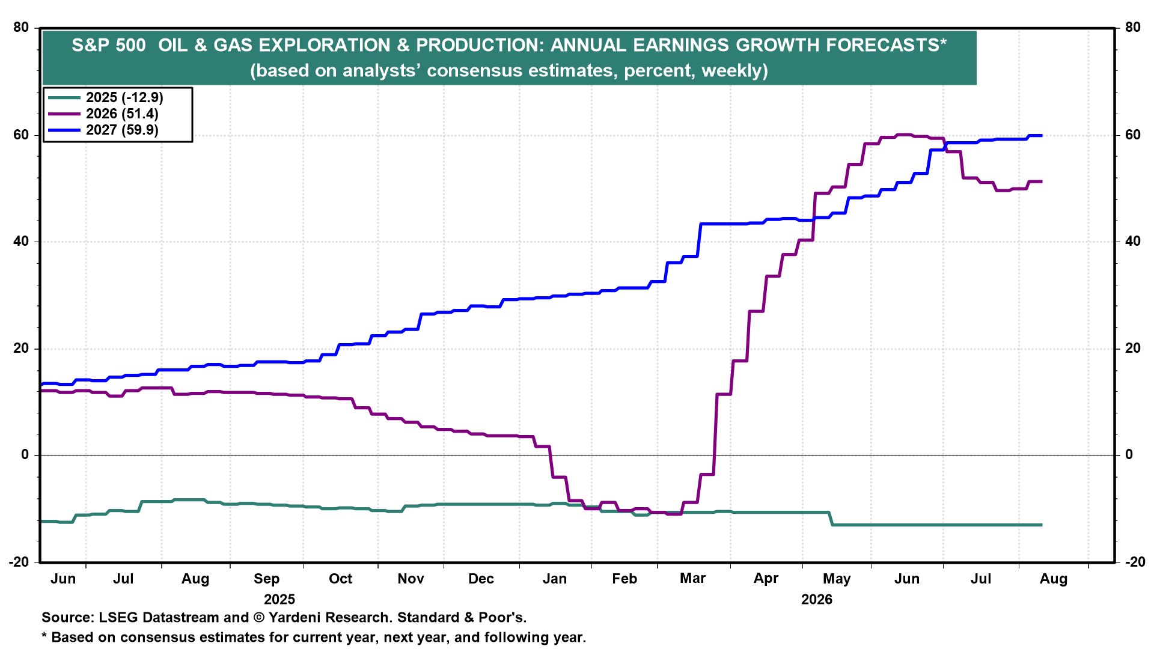Click the teal line sample in the legend
The width and height of the screenshot is (1154, 649).
click(x=64, y=97)
